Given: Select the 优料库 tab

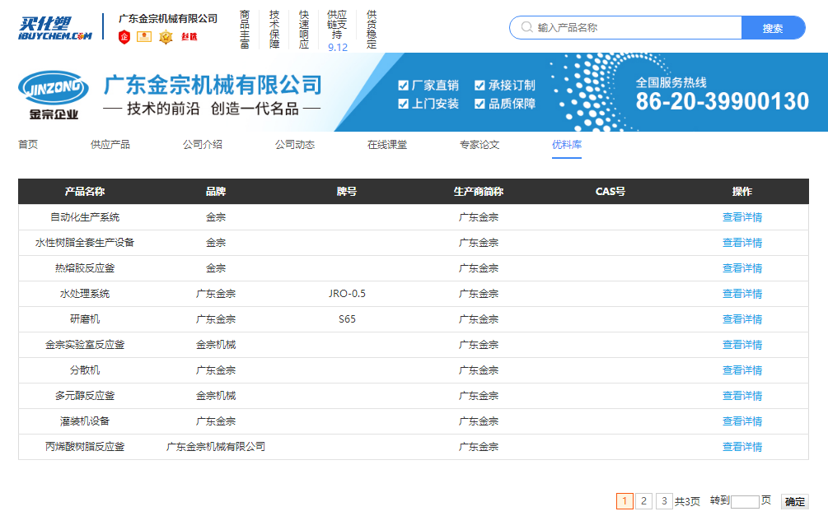Looking at the screenshot, I should click(567, 145).
